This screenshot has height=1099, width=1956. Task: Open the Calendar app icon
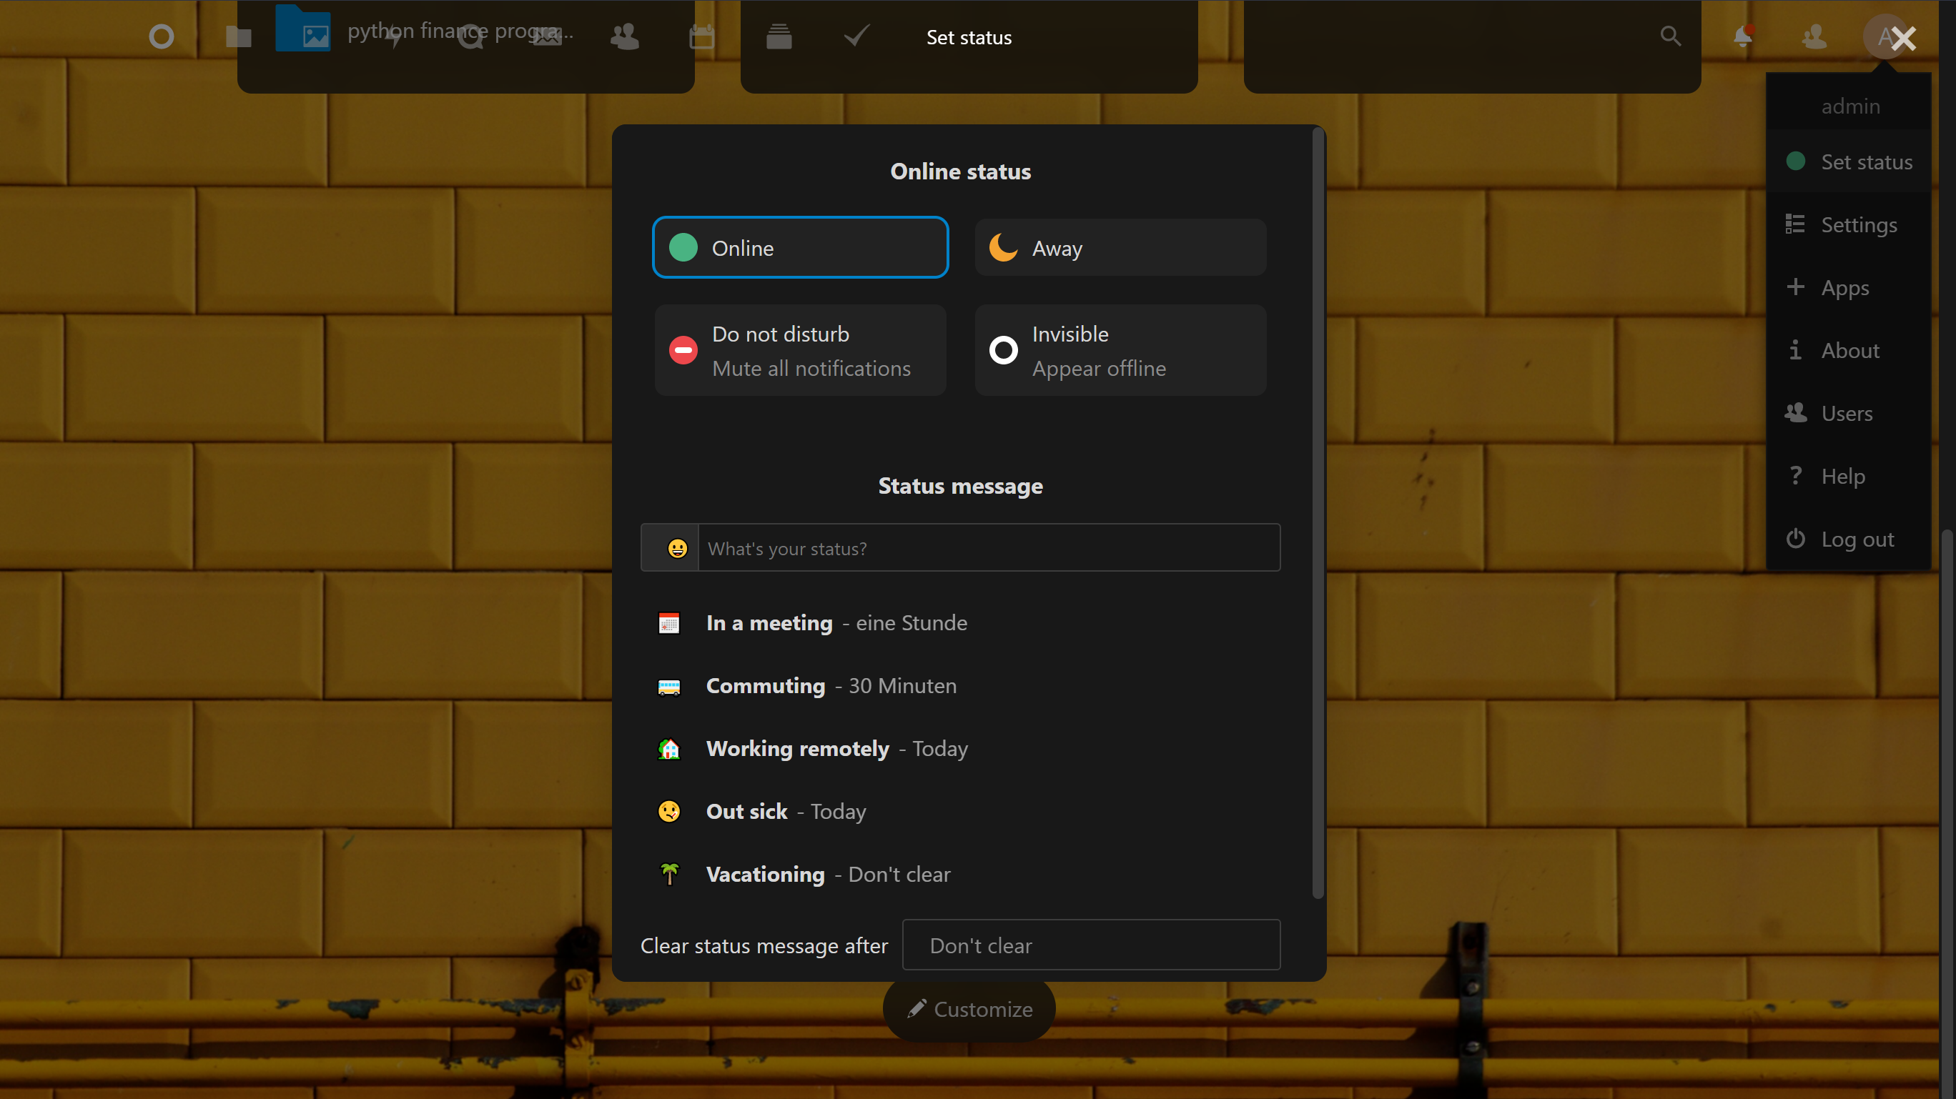point(701,36)
